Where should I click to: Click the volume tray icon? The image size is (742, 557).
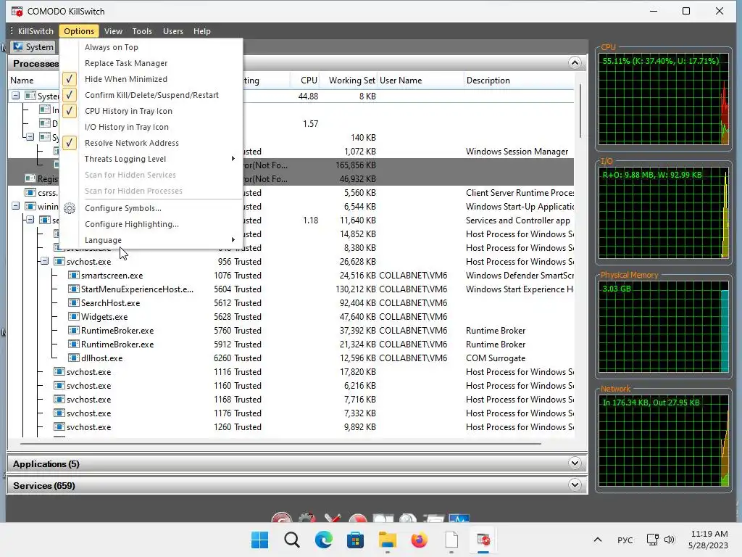(669, 540)
